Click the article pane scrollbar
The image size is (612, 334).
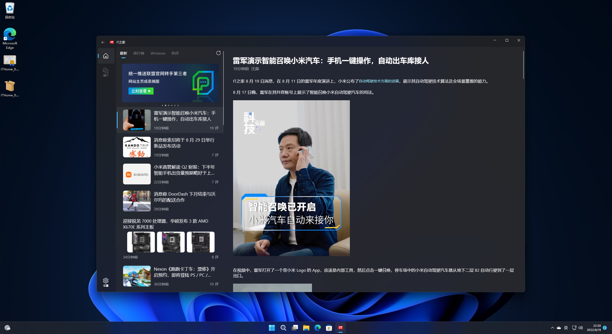523,65
